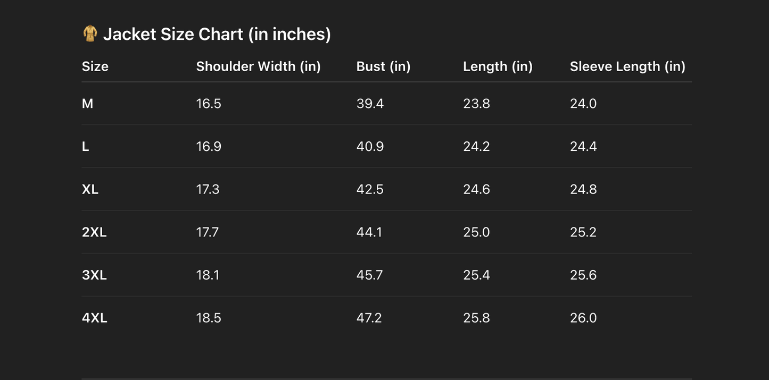Click the 16.5 shoulder width value
This screenshot has height=380, width=769.
coord(209,104)
